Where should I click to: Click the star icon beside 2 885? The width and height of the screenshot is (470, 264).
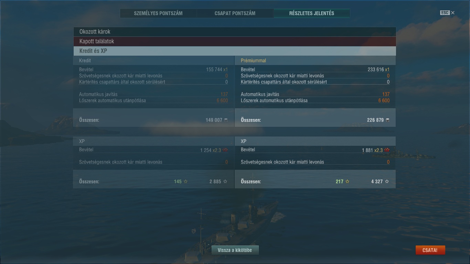(225, 181)
